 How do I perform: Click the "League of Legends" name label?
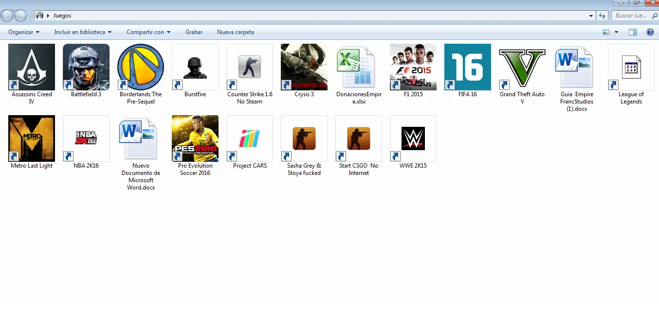pyautogui.click(x=631, y=98)
